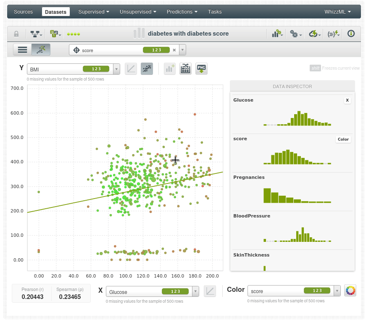
Task: Toggle the X-axis logarithmic scale button
Action: [210, 291]
